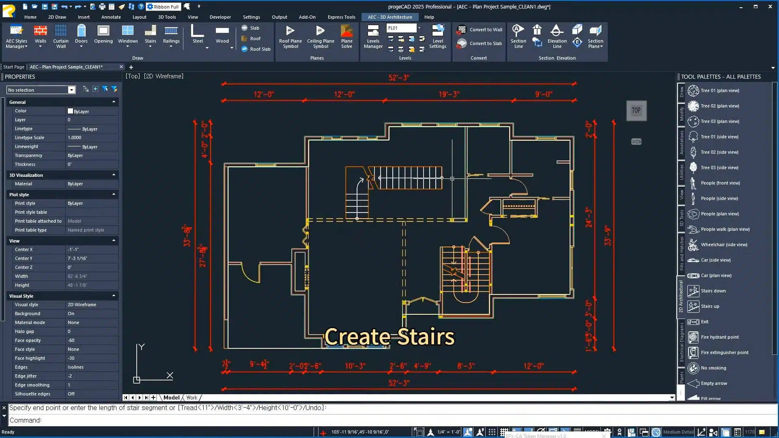Toggle grid display in the status bar
The height and width of the screenshot is (438, 779).
pos(504,432)
